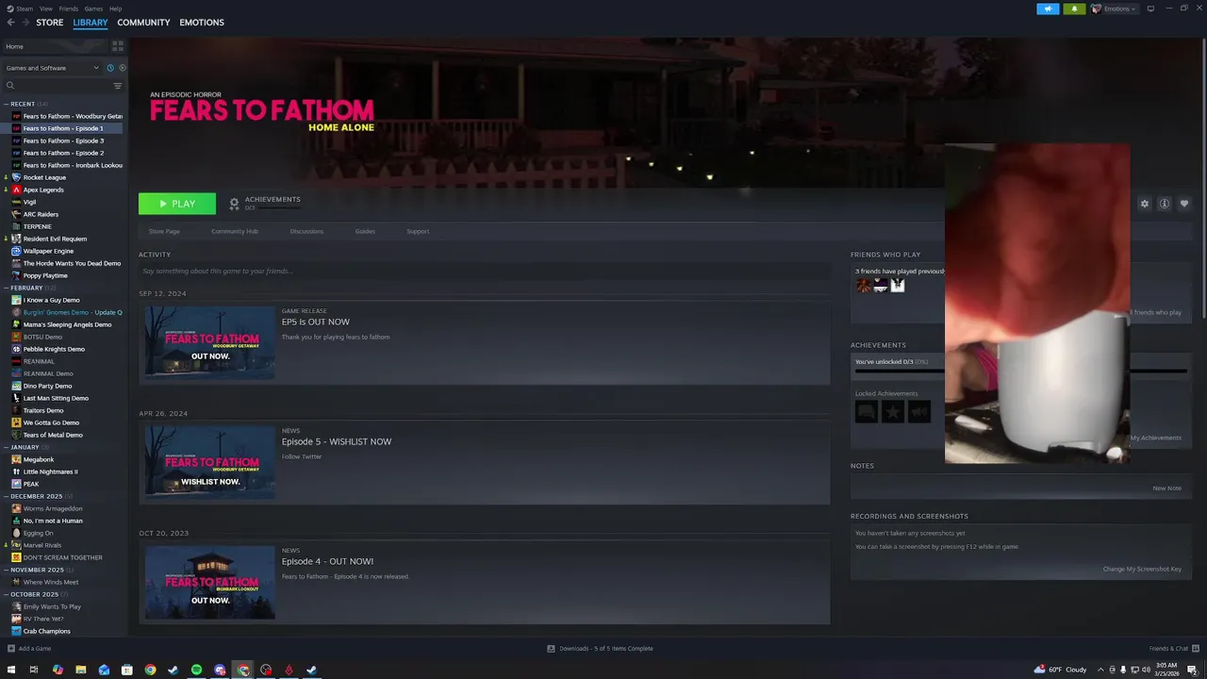Go back with the left arrow button
The height and width of the screenshot is (679, 1207).
point(10,22)
